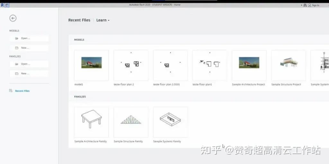329x164 pixels.
Task: Open teste floor plan 2.0001 thumbnail
Action: [170, 65]
